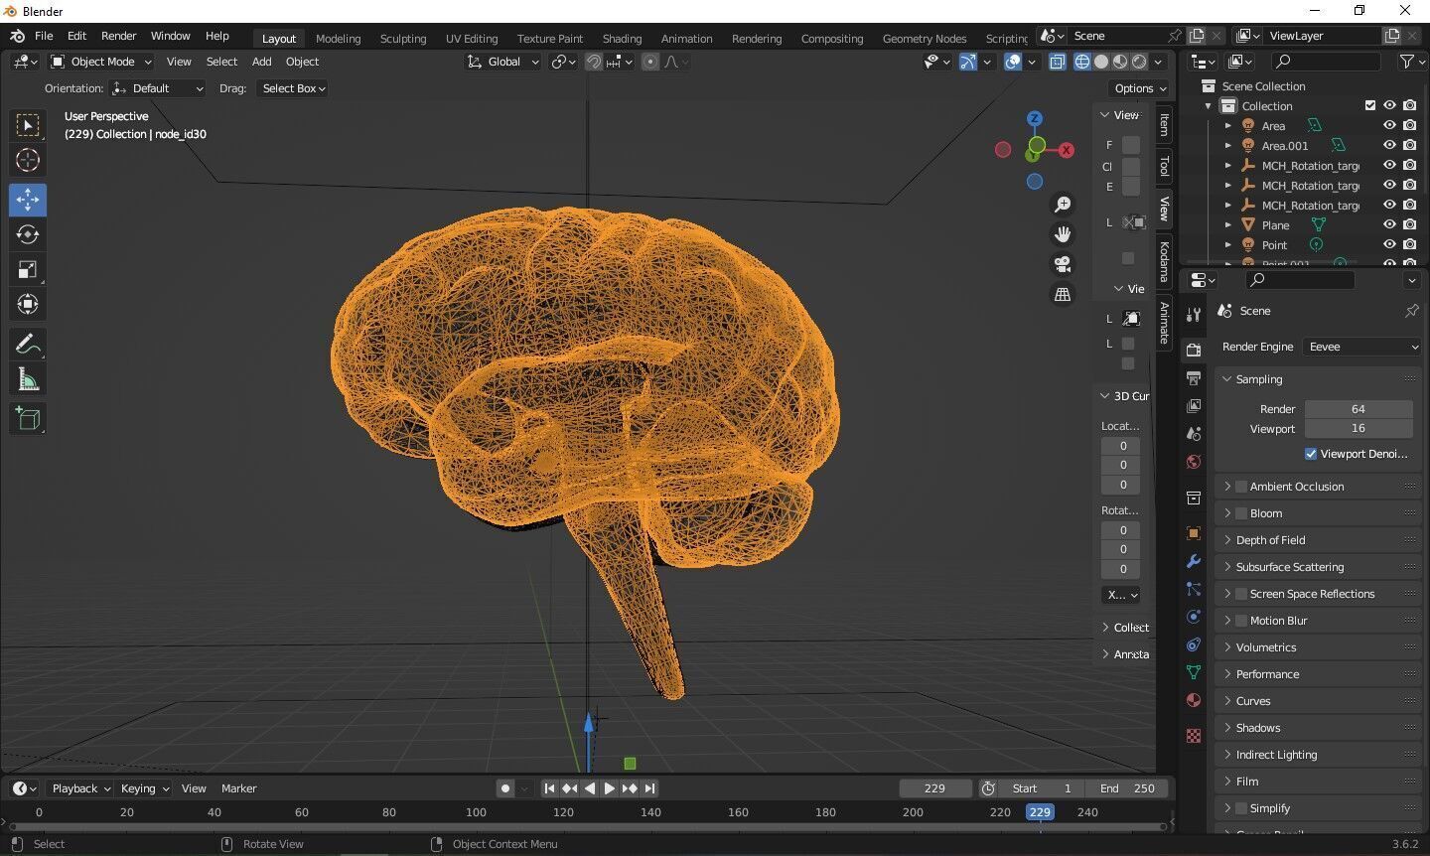Open the View Layer properties tab icon

1194,406
